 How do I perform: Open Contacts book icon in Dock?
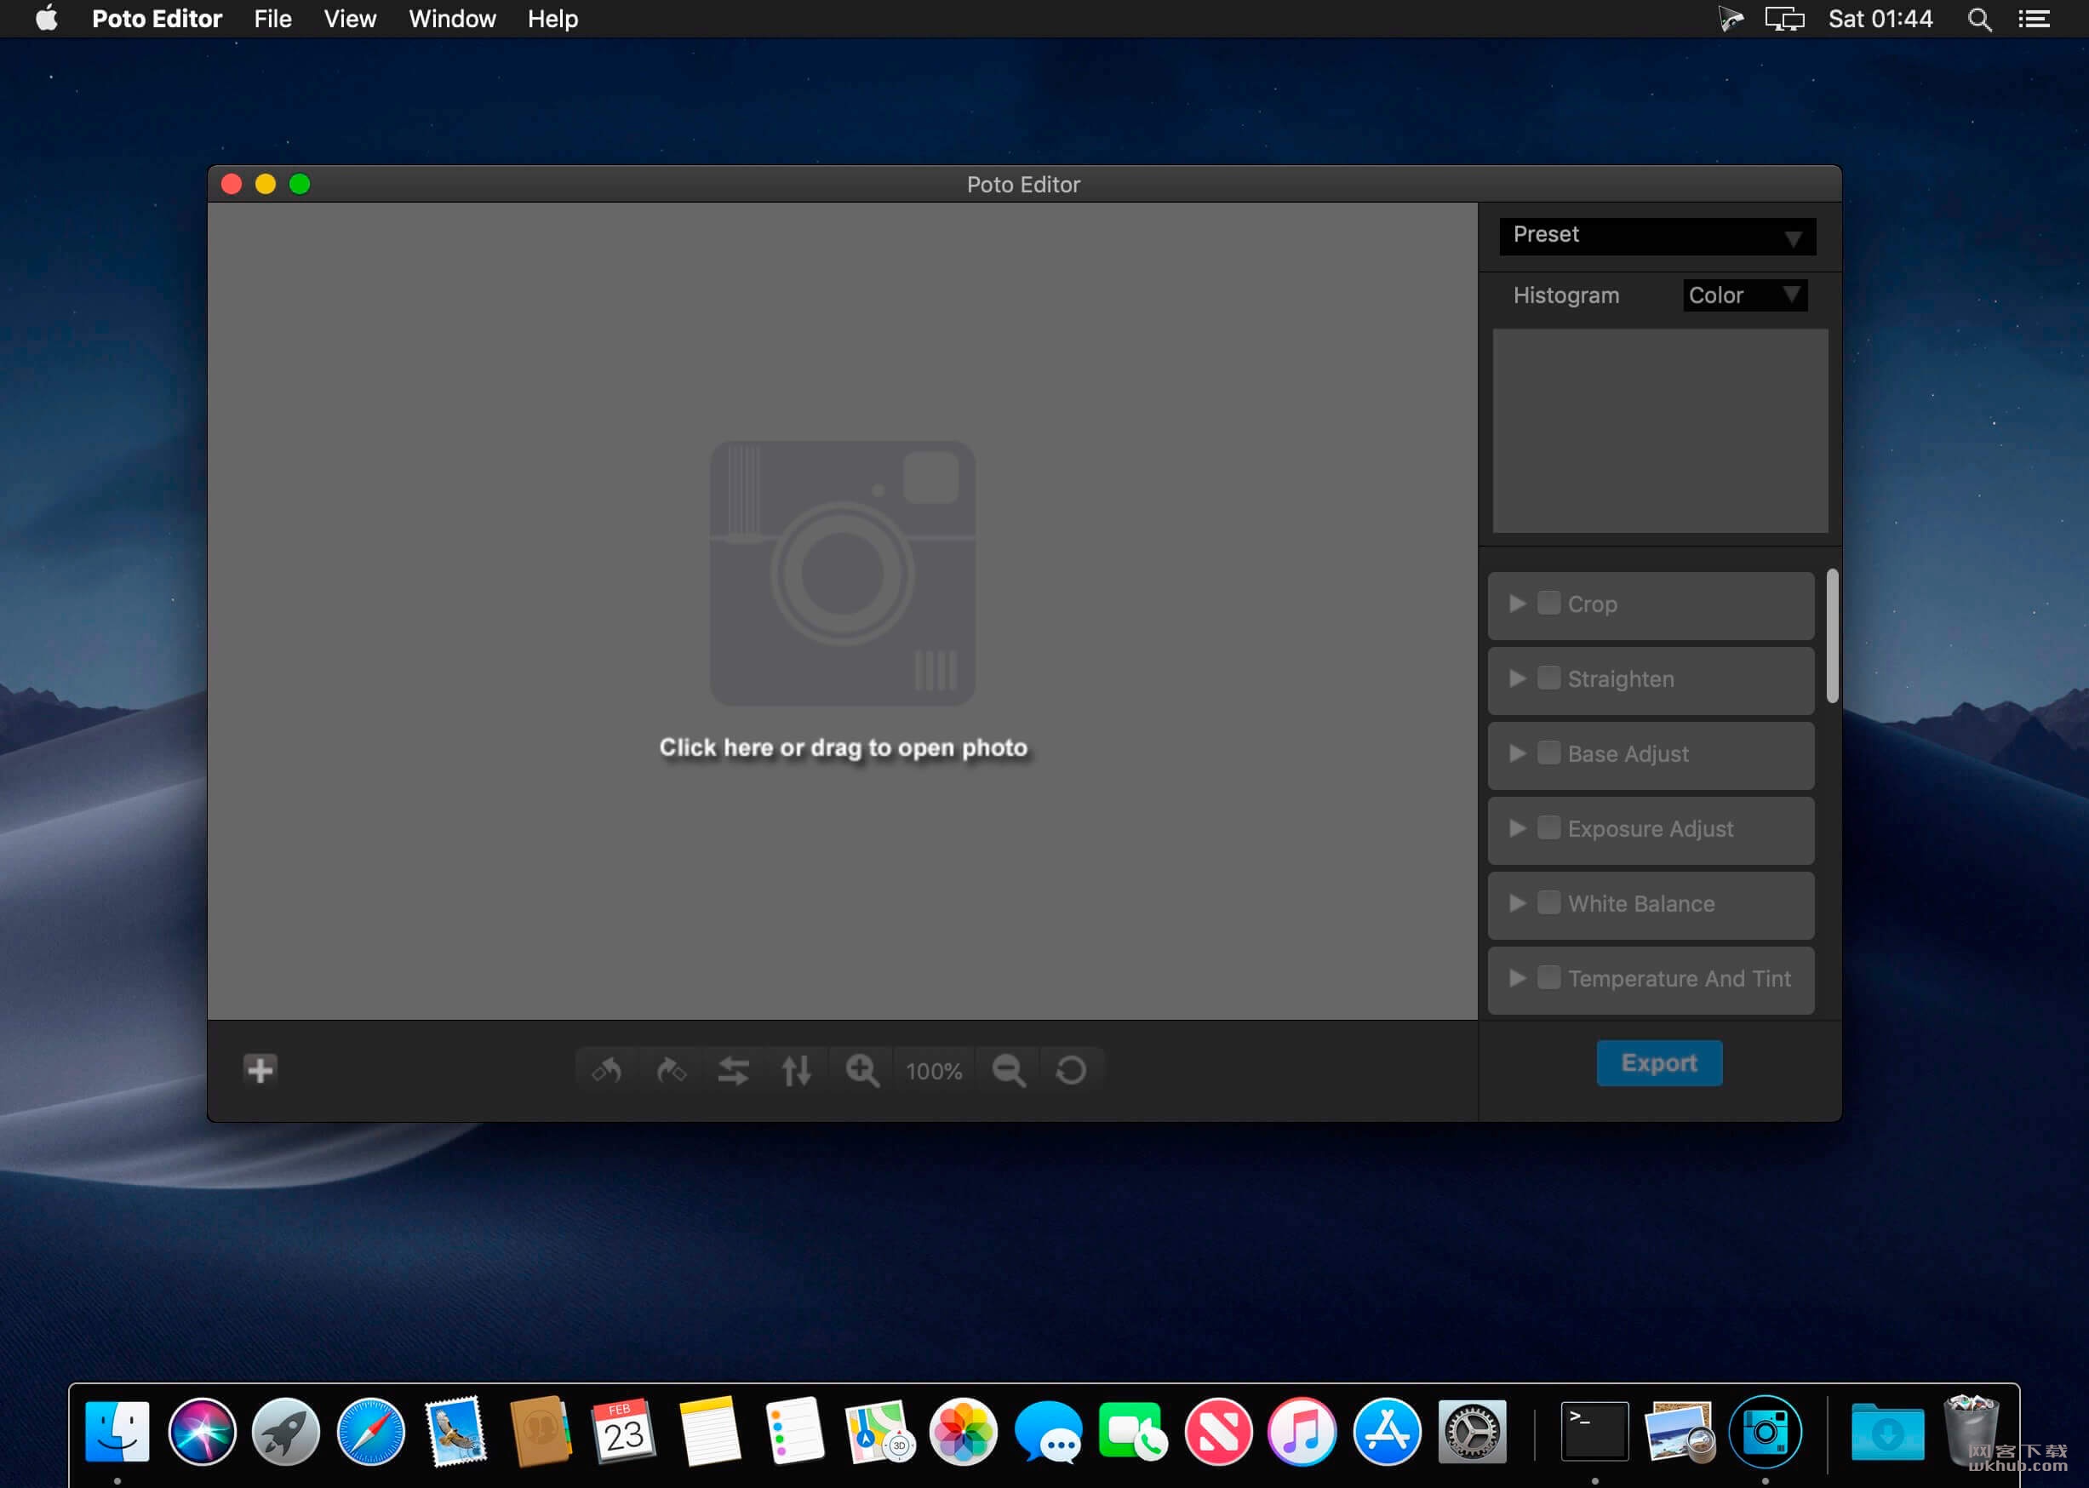pyautogui.click(x=540, y=1432)
